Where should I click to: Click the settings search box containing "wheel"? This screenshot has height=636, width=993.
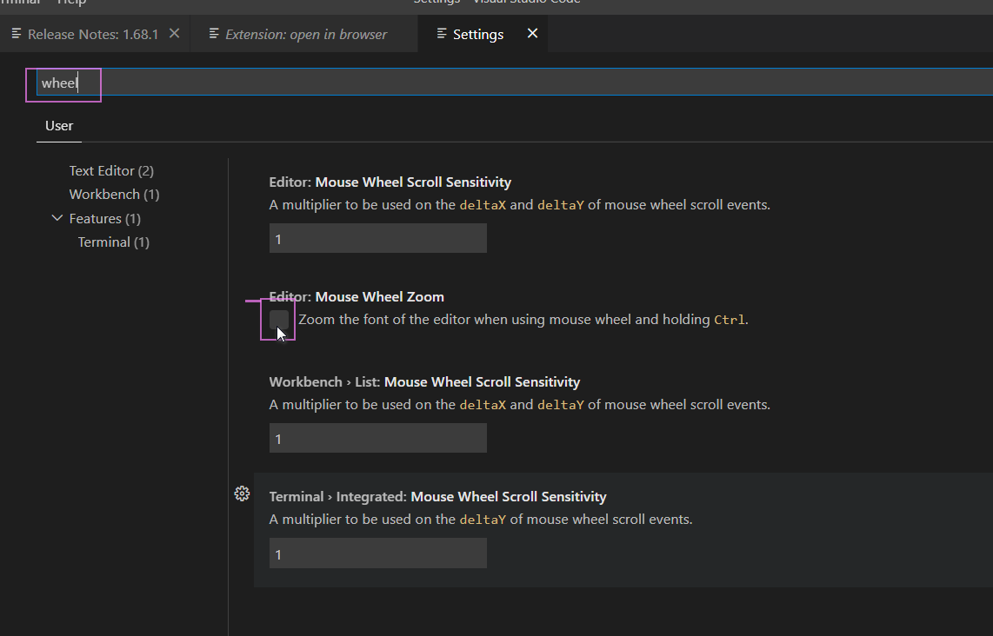(513, 83)
